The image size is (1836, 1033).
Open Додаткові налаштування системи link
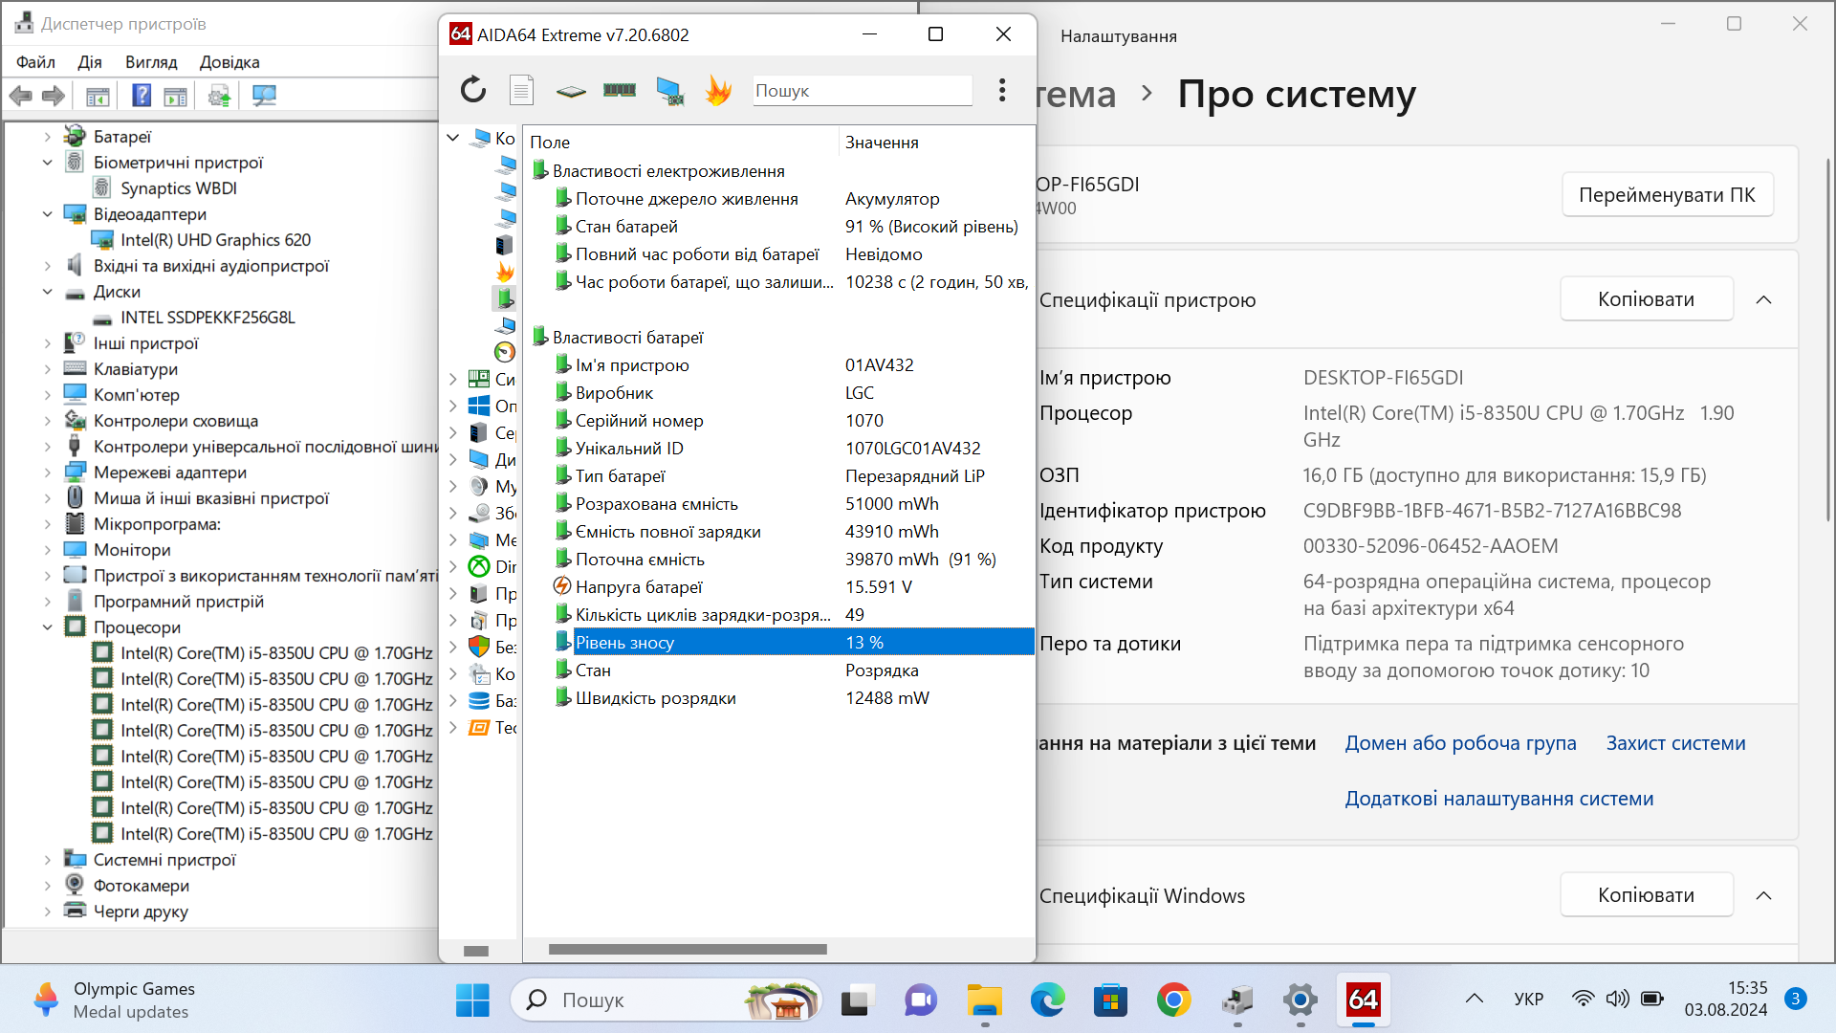1498,799
